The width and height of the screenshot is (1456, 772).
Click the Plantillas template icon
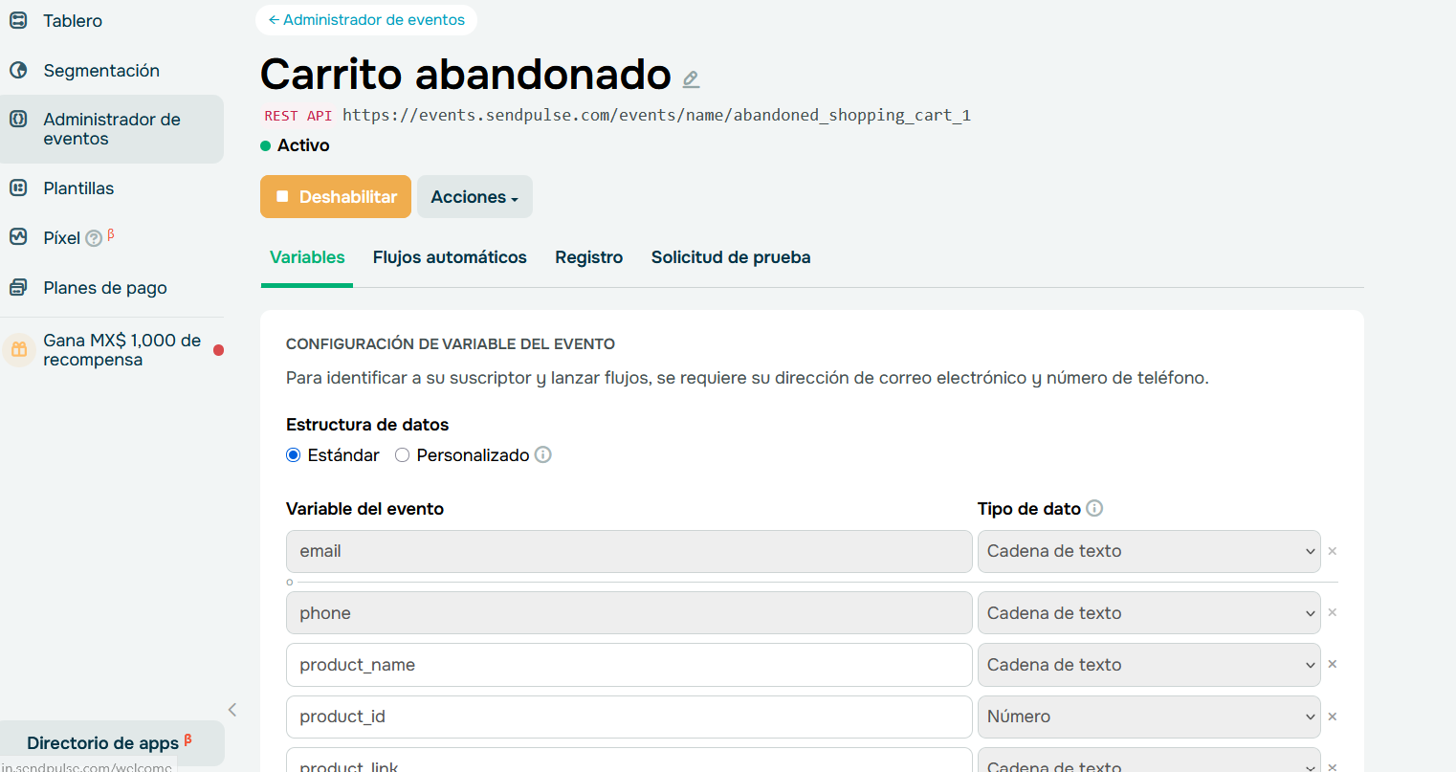pos(18,187)
